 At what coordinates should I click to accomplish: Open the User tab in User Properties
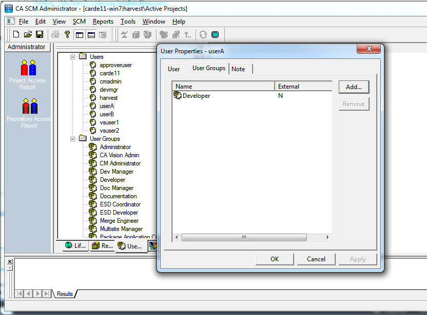pos(174,69)
